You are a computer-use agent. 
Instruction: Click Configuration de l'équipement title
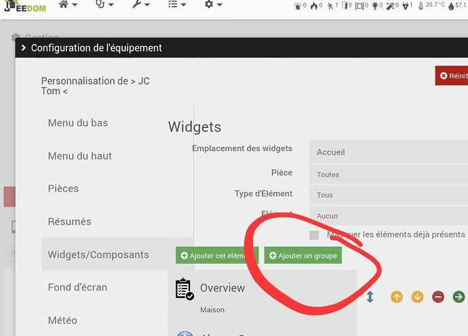(96, 47)
